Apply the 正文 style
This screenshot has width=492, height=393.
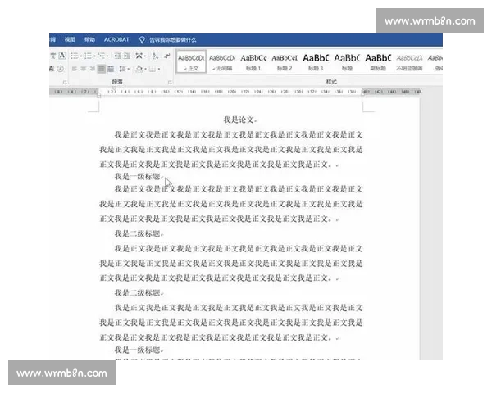(191, 61)
